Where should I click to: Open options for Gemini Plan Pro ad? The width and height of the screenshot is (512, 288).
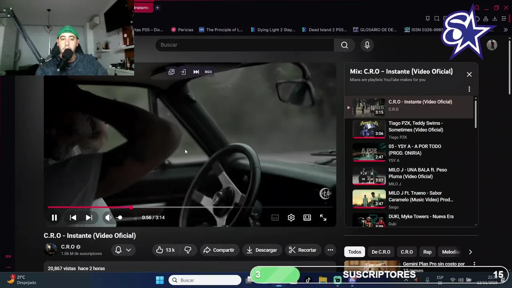point(474,264)
